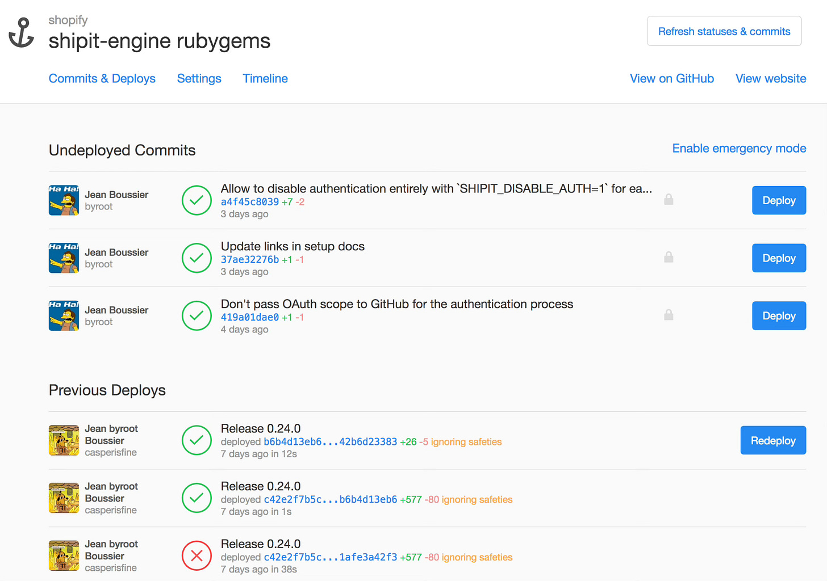Image resolution: width=827 pixels, height=581 pixels.
Task: Click the lock icon on the SHIPIT_DISABLE_AUTH commit
Action: pyautogui.click(x=669, y=200)
